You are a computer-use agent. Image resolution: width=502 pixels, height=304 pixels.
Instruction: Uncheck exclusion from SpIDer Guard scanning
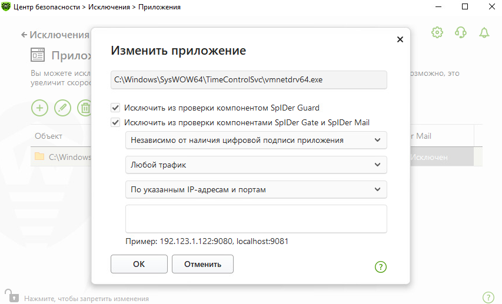(x=115, y=108)
